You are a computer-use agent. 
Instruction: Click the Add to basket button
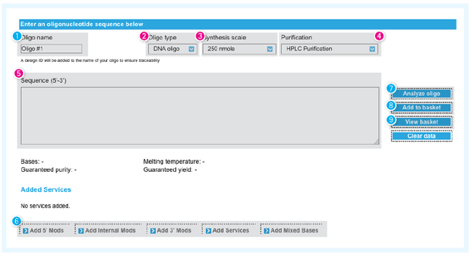(x=421, y=108)
